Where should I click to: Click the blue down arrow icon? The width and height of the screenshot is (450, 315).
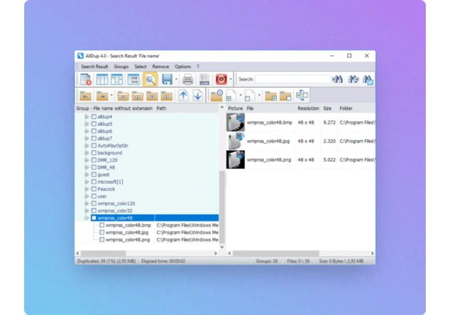pos(197,95)
